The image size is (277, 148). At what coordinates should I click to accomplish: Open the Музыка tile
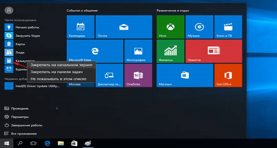(199, 27)
